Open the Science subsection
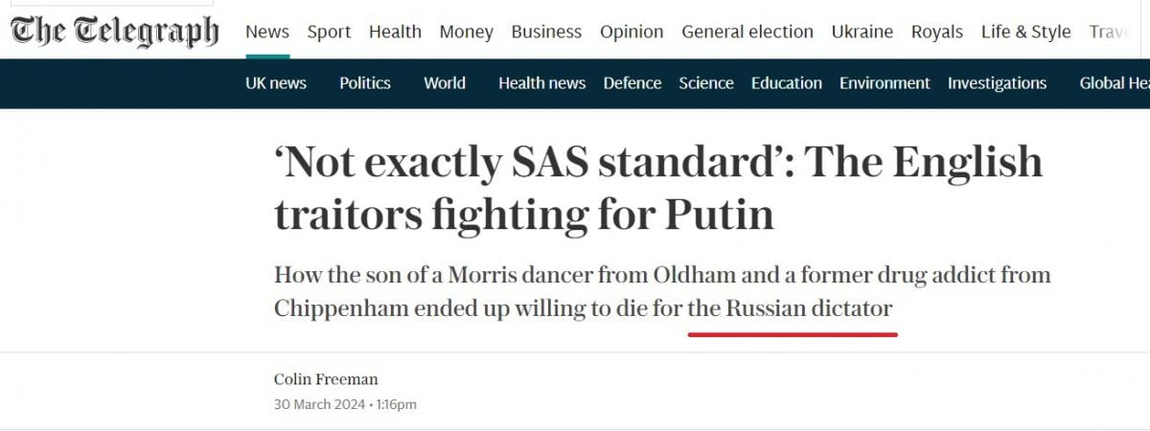 [706, 83]
